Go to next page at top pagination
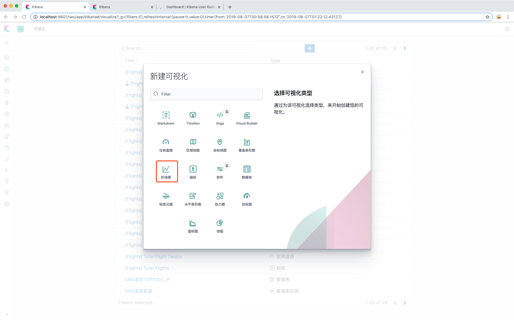 [x=404, y=48]
